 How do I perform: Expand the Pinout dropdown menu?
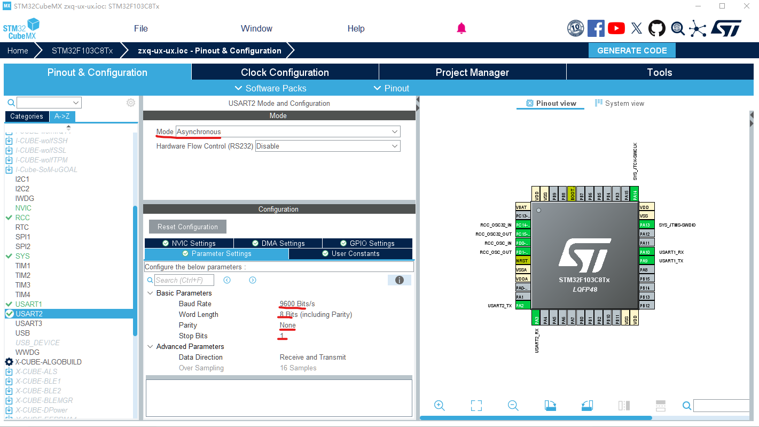click(392, 88)
